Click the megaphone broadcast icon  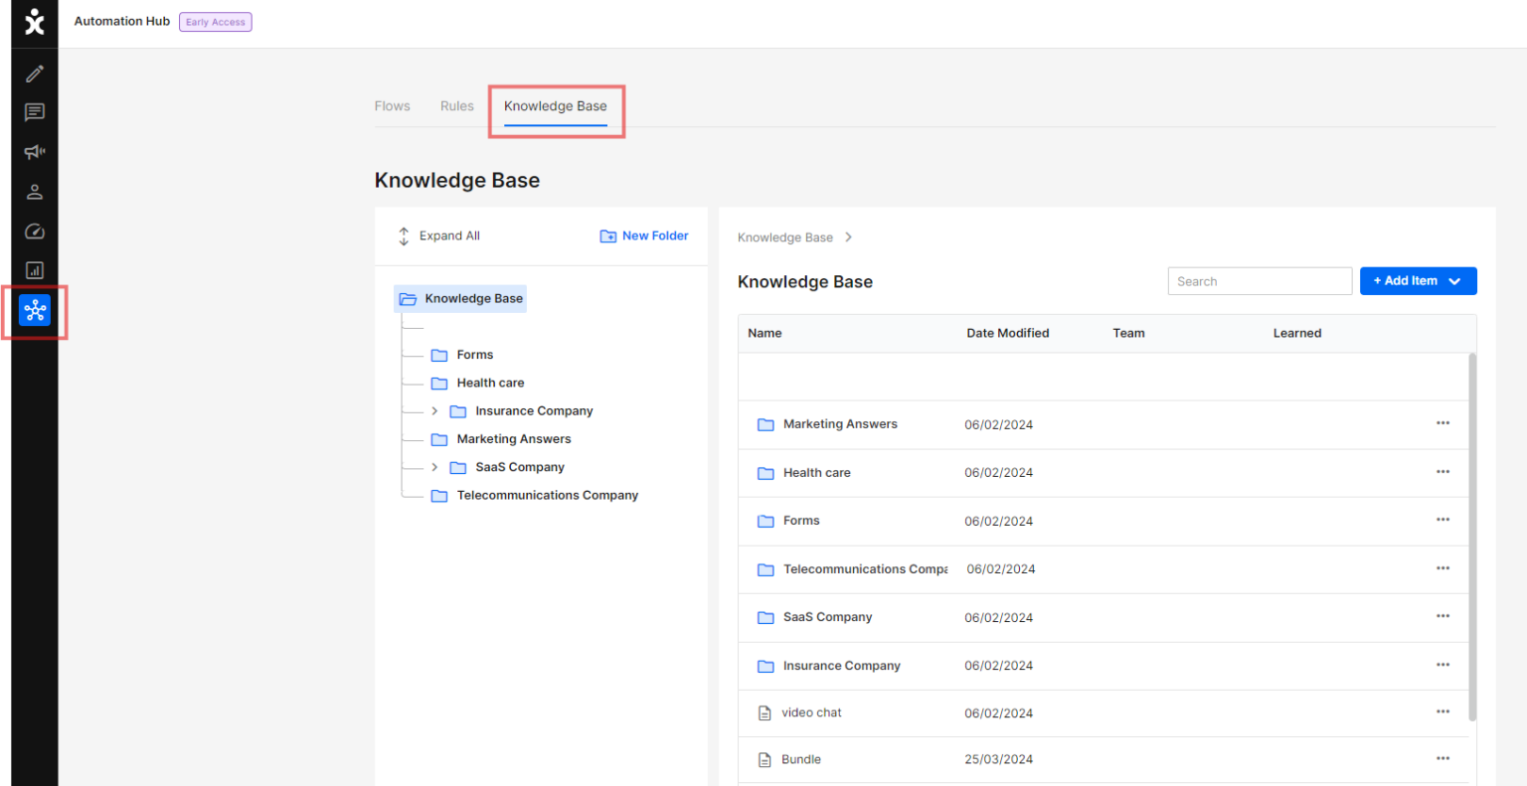(x=34, y=152)
